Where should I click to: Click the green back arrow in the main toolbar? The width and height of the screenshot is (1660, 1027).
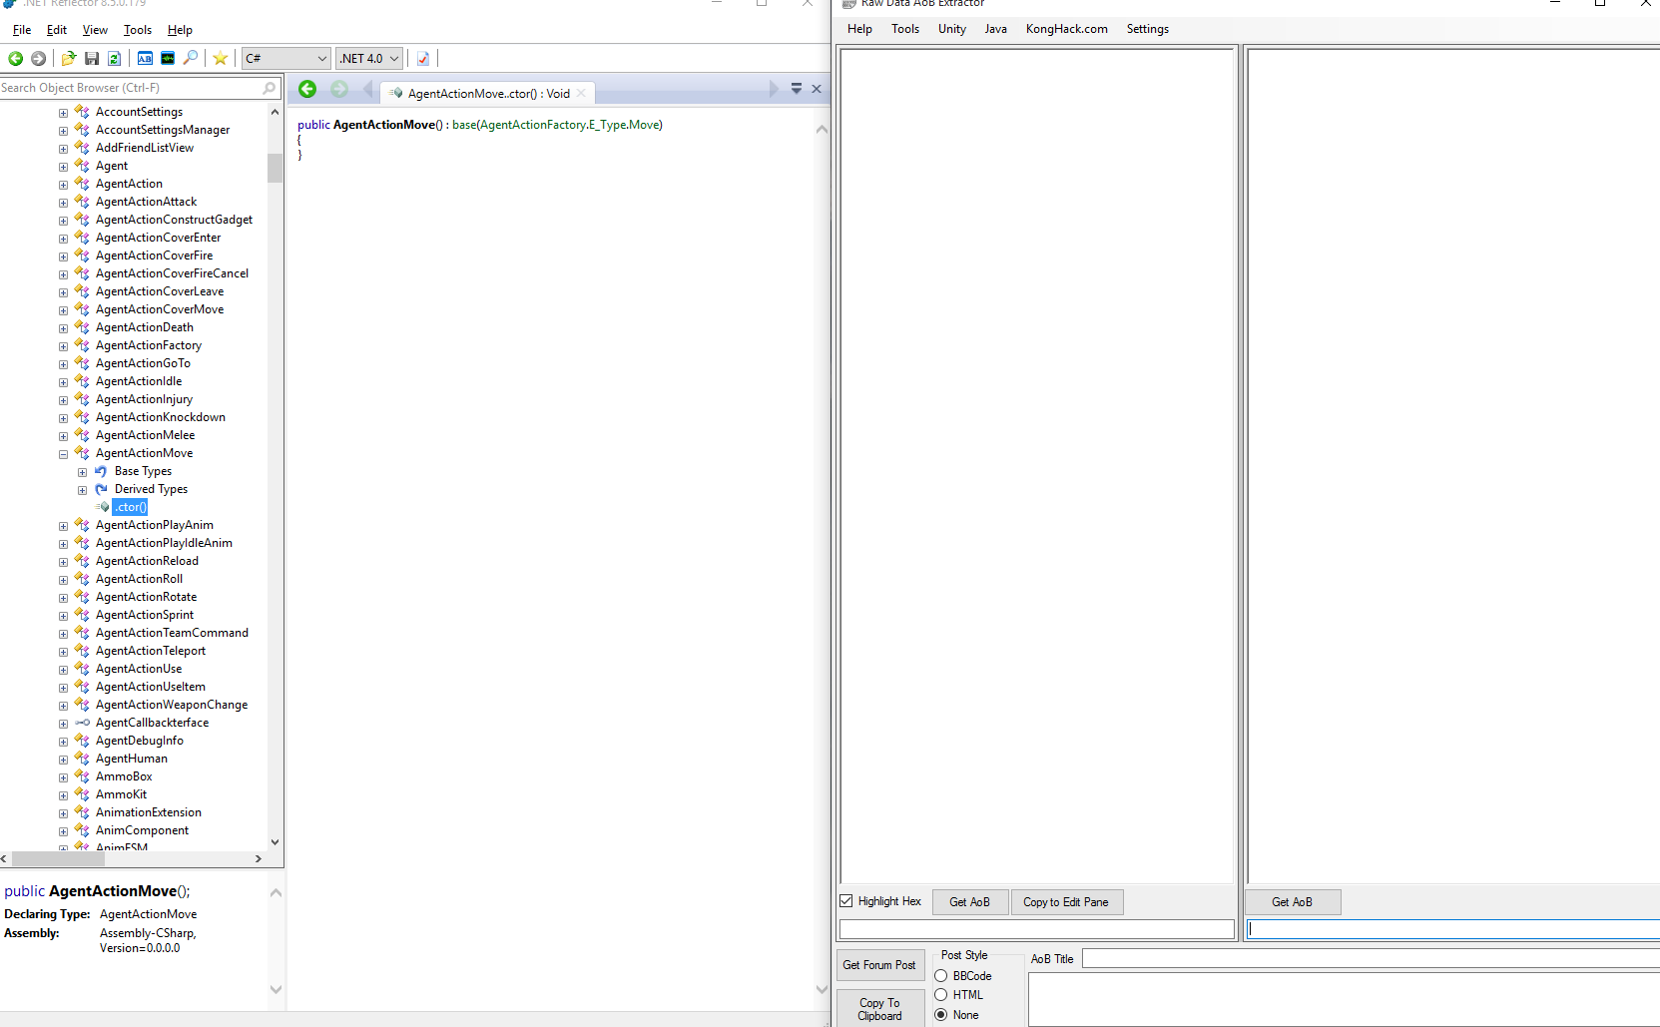coord(15,59)
